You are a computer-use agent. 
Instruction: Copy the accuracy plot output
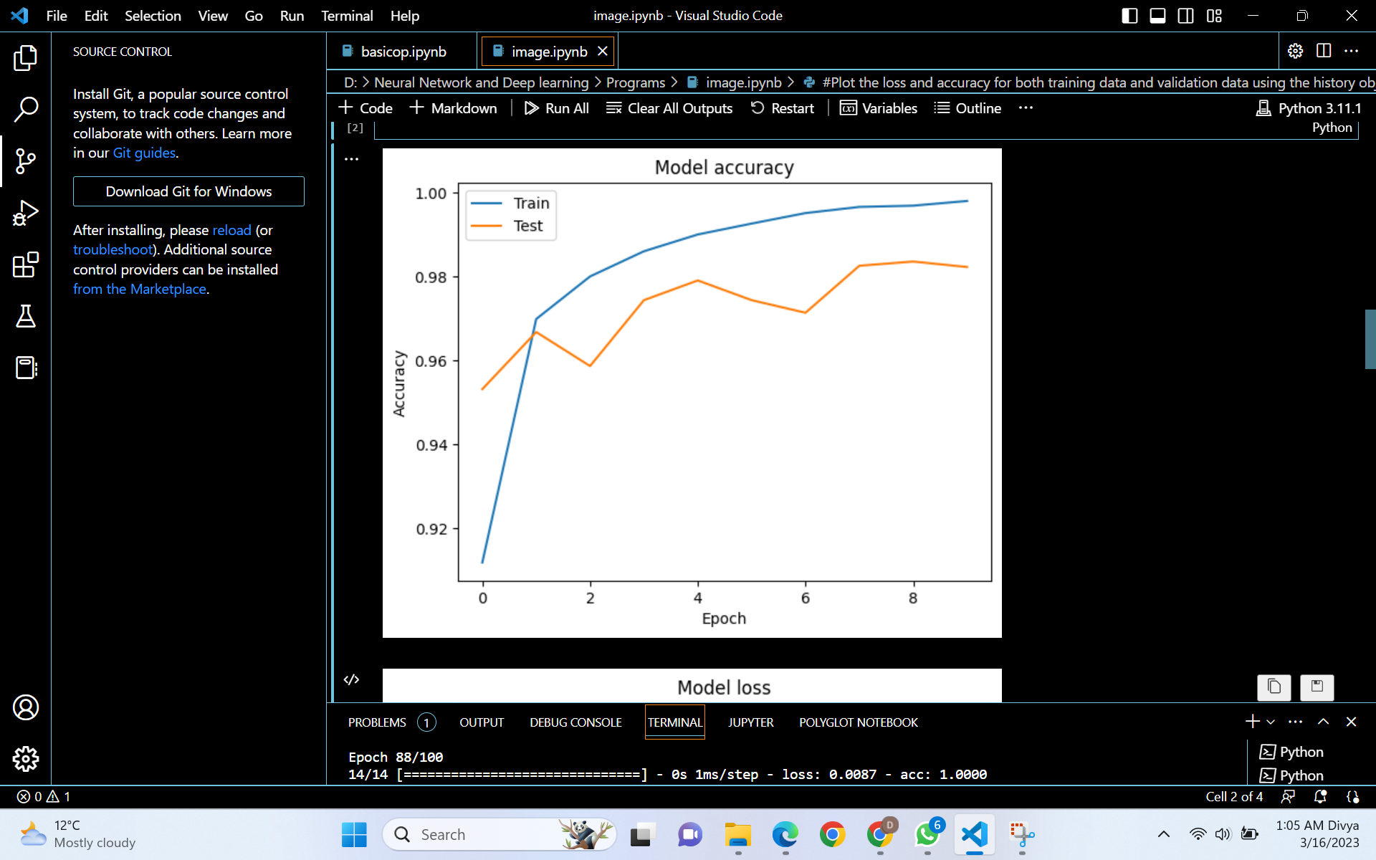pyautogui.click(x=1274, y=687)
